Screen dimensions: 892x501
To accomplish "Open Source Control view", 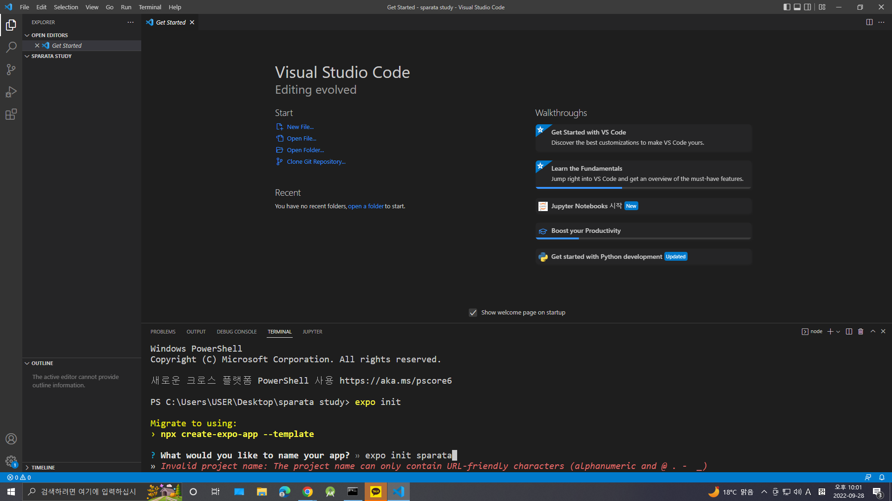I will pos(11,70).
